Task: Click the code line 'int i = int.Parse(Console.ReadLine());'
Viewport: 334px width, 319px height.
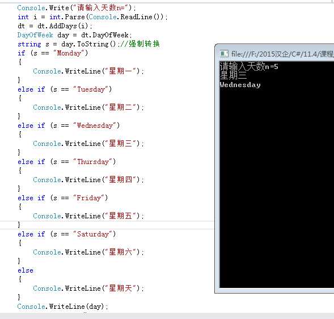Action: [92, 17]
